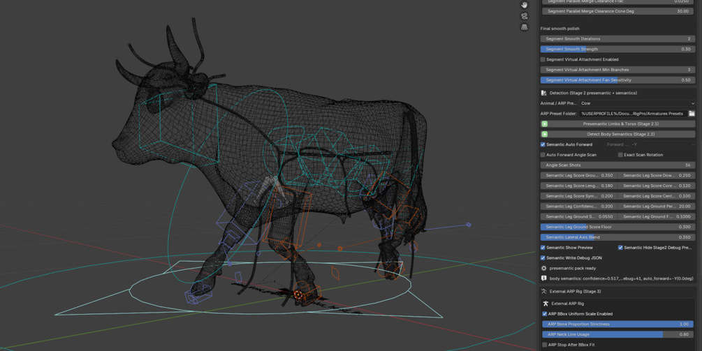Adjust Semantic Lateral Axis Blend slider
The width and height of the screenshot is (702, 351).
pyautogui.click(x=618, y=237)
